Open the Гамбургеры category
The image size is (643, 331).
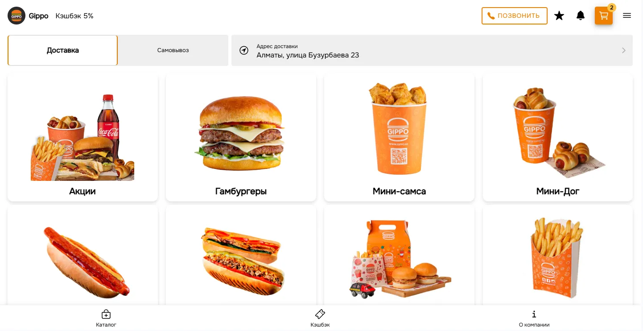pos(241,138)
